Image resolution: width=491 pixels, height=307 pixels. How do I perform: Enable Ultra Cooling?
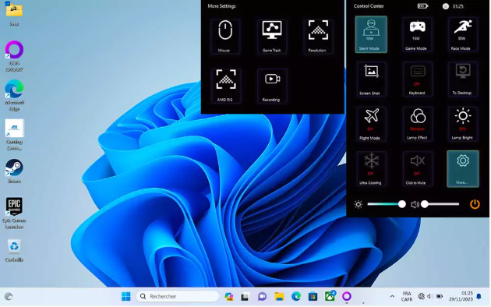point(371,169)
